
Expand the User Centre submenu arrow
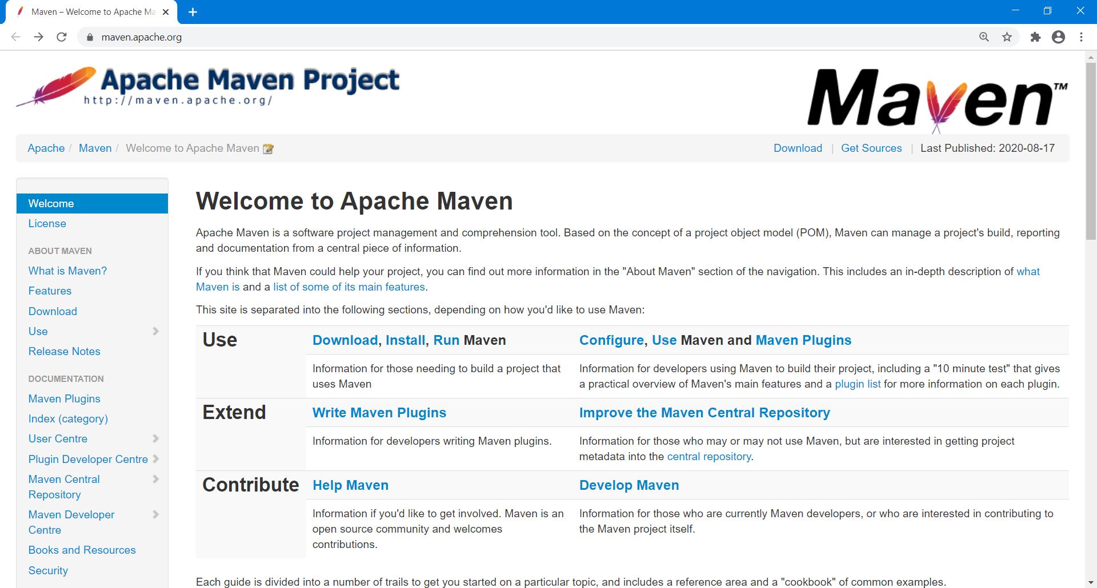pos(155,438)
